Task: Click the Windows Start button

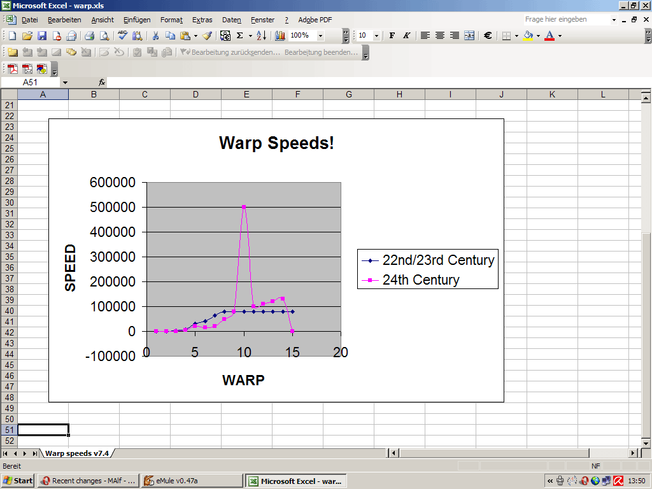Action: coord(17,481)
